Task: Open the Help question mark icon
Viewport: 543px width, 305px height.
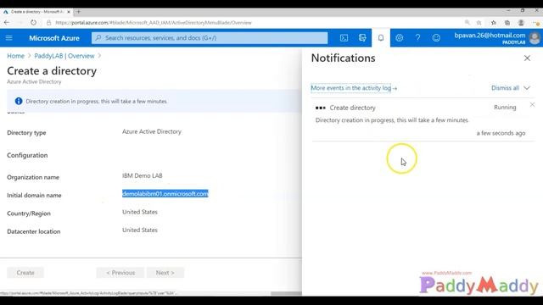Action: coord(417,38)
